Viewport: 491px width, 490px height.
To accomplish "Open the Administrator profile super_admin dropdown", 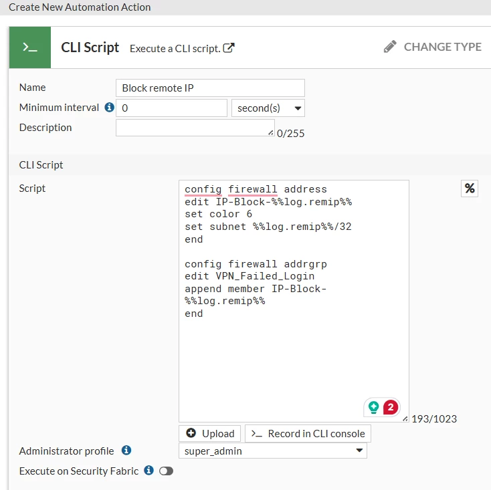I will pos(273,451).
